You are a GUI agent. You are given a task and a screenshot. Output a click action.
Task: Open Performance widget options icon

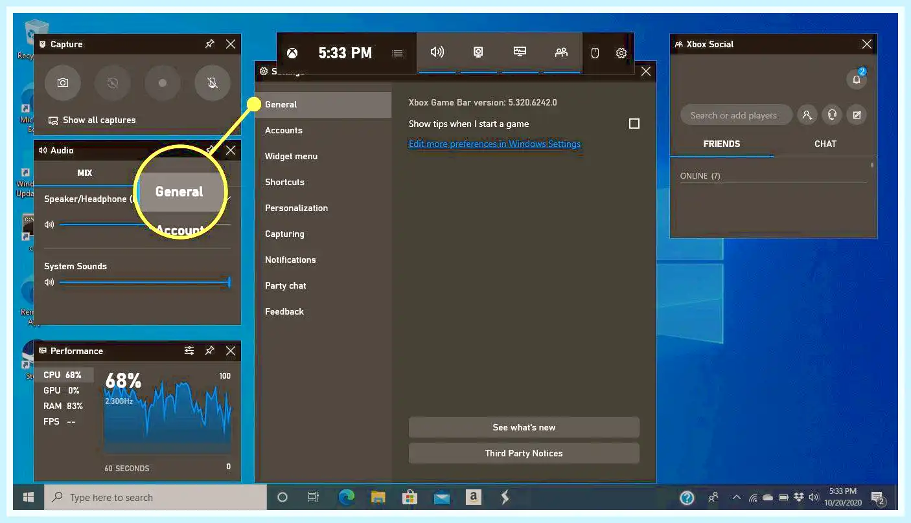coord(189,351)
